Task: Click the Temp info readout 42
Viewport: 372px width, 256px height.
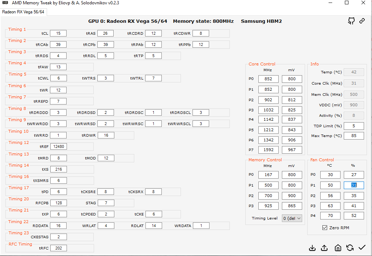Action: [354, 72]
